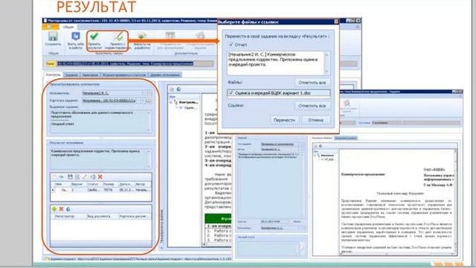Click the Перенести button
This screenshot has width=476, height=268.
(x=284, y=120)
